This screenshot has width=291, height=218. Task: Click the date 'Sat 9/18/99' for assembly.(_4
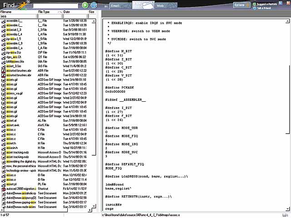tap(75, 35)
